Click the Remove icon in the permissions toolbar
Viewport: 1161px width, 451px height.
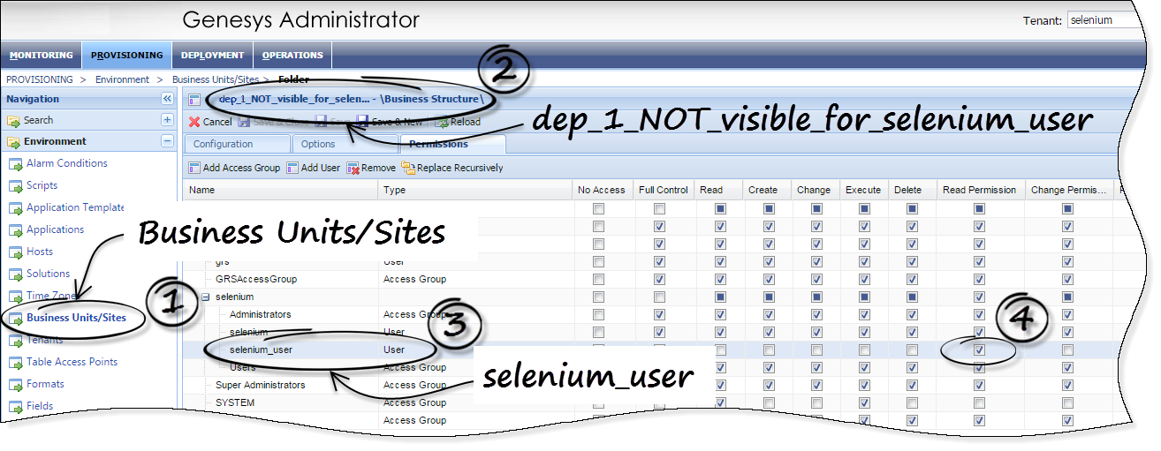point(353,168)
